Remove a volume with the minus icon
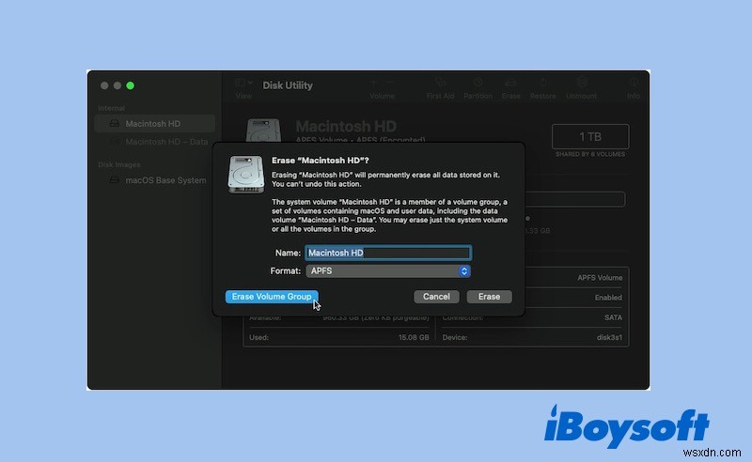 [390, 83]
